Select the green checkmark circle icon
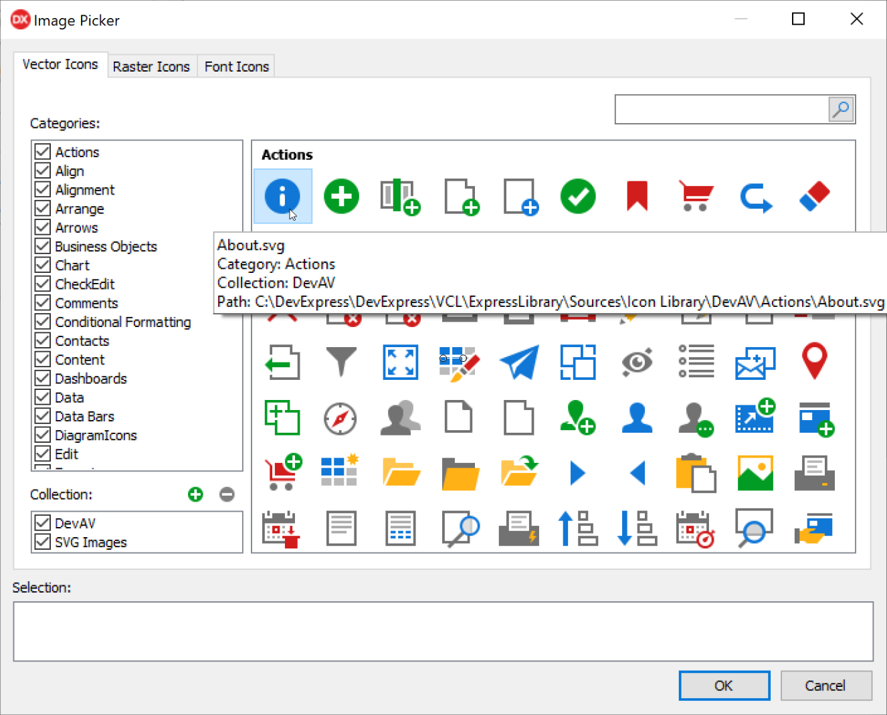This screenshot has height=715, width=887. [x=578, y=197]
